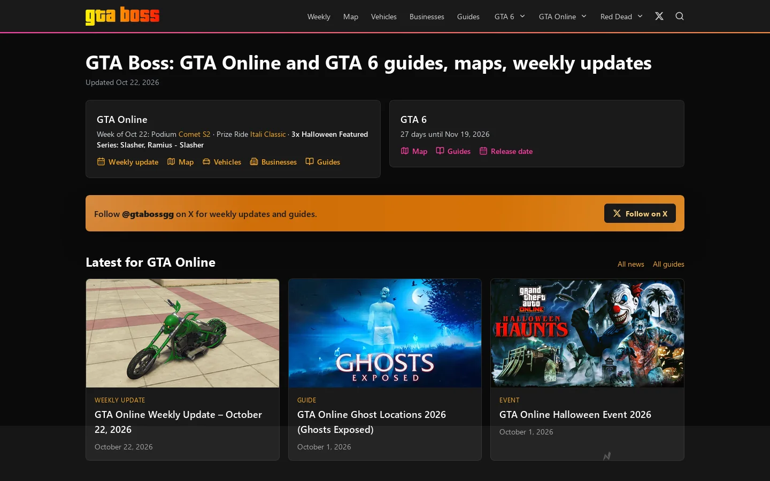This screenshot has height=481, width=770.
Task: Open the Map nav item
Action: click(x=351, y=17)
